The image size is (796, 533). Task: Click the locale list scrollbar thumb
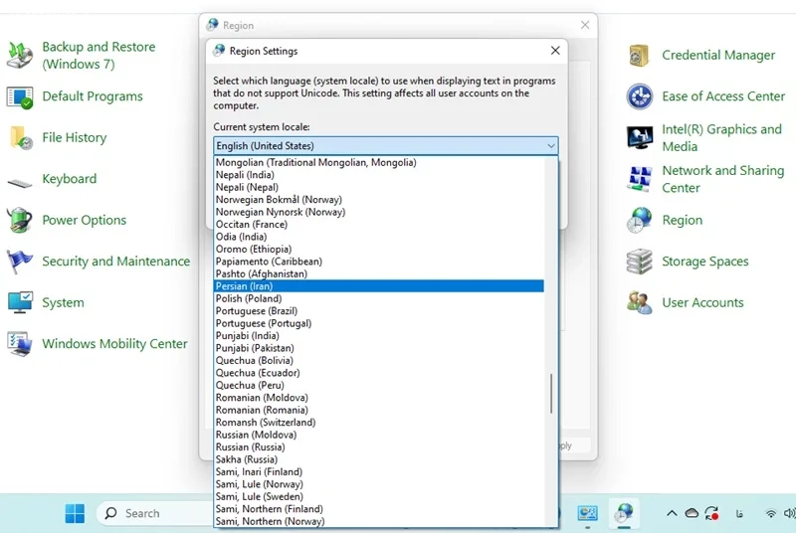click(x=551, y=394)
